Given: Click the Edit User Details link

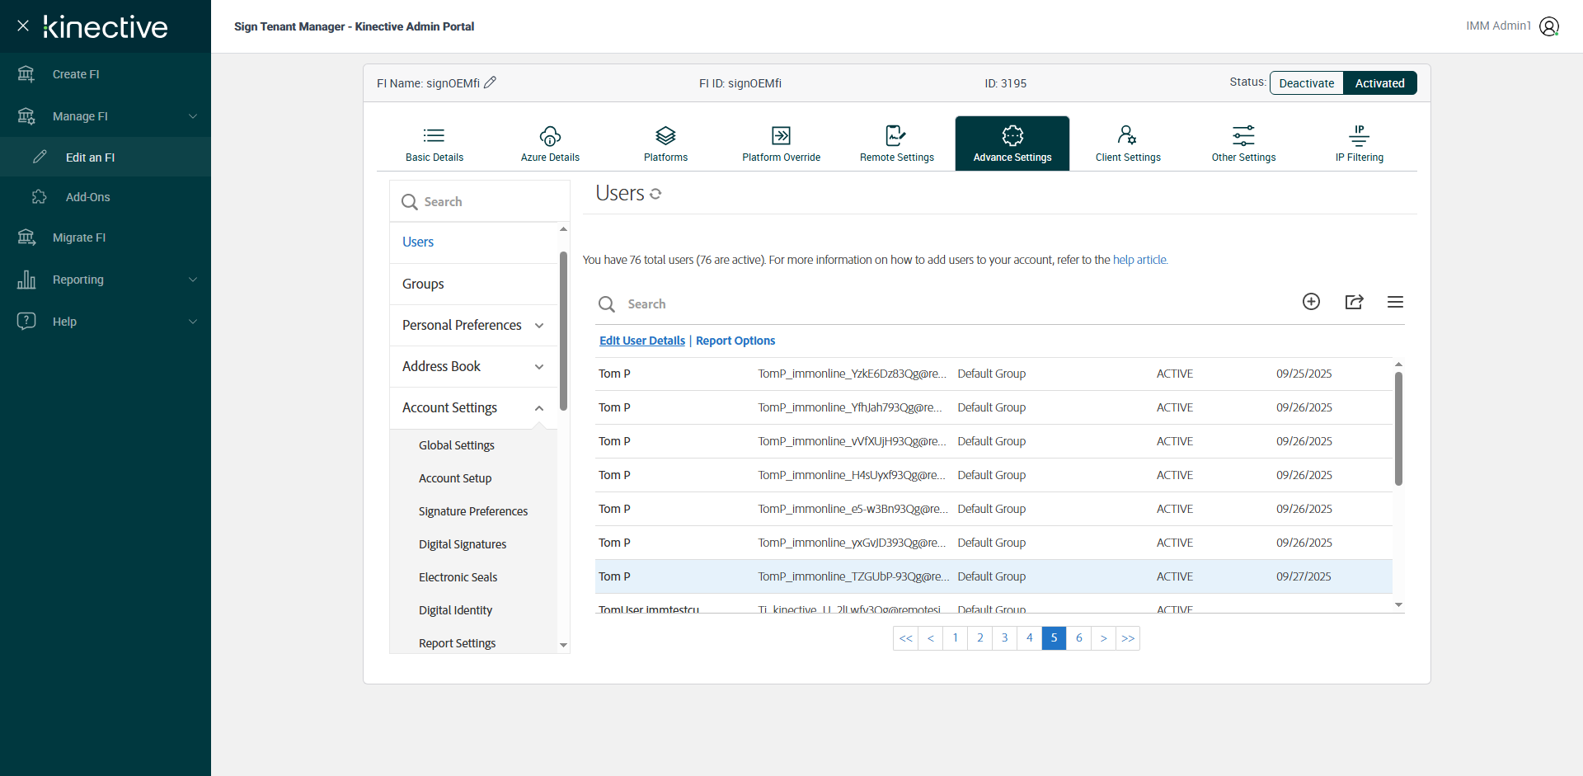Looking at the screenshot, I should [x=641, y=341].
